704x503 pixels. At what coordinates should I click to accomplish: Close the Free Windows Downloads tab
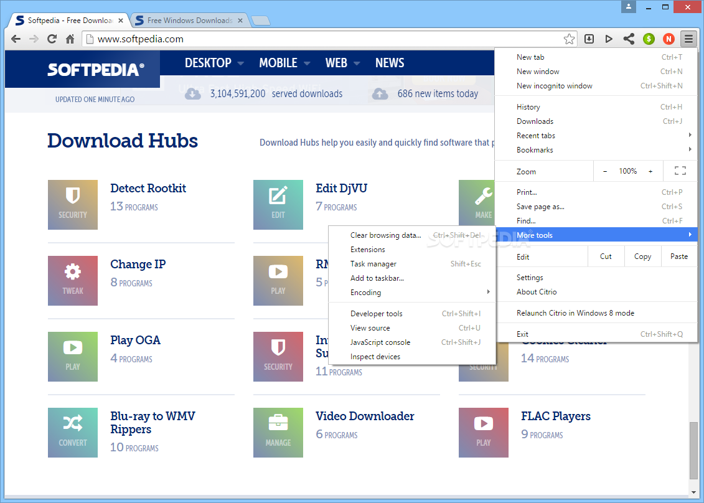[x=240, y=21]
